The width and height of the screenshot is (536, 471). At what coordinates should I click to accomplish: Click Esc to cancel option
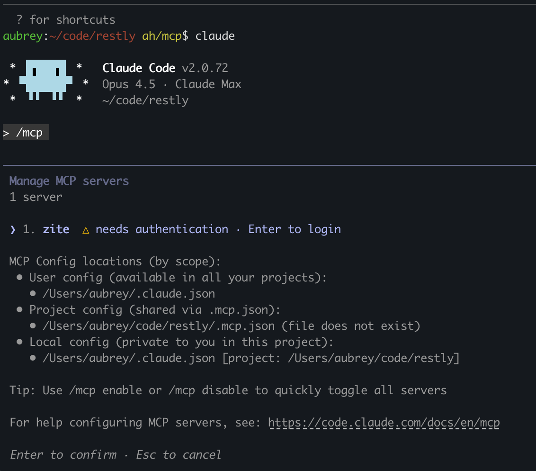(179, 454)
